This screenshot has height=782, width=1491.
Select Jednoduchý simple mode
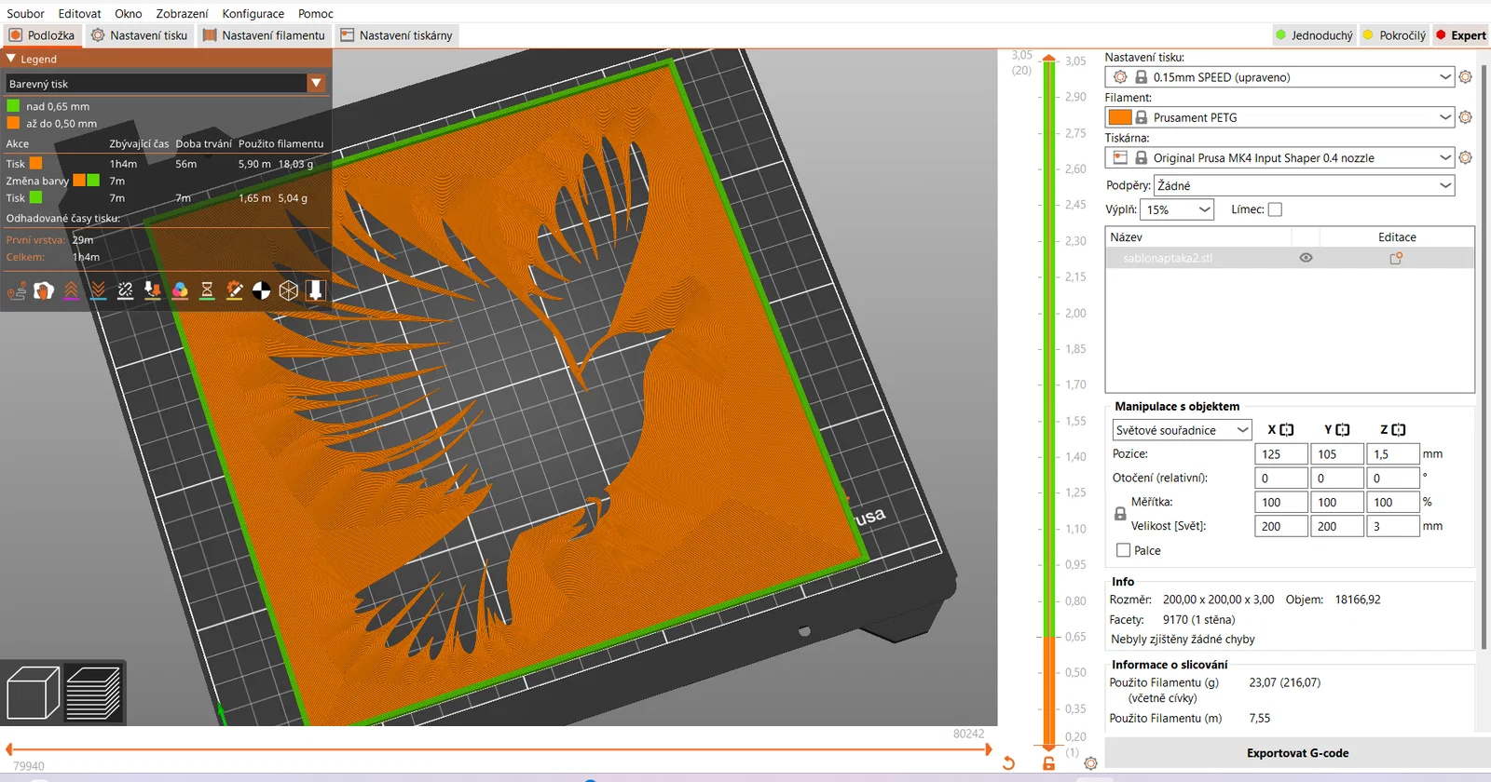point(1314,35)
